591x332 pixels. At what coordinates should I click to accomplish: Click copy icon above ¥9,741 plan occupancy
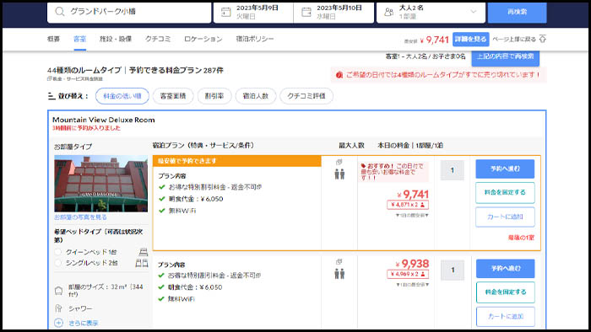pyautogui.click(x=339, y=162)
